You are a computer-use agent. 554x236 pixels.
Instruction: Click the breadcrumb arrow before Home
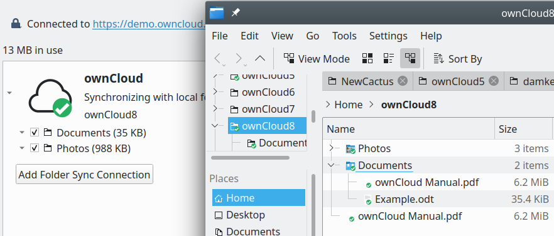click(x=328, y=105)
